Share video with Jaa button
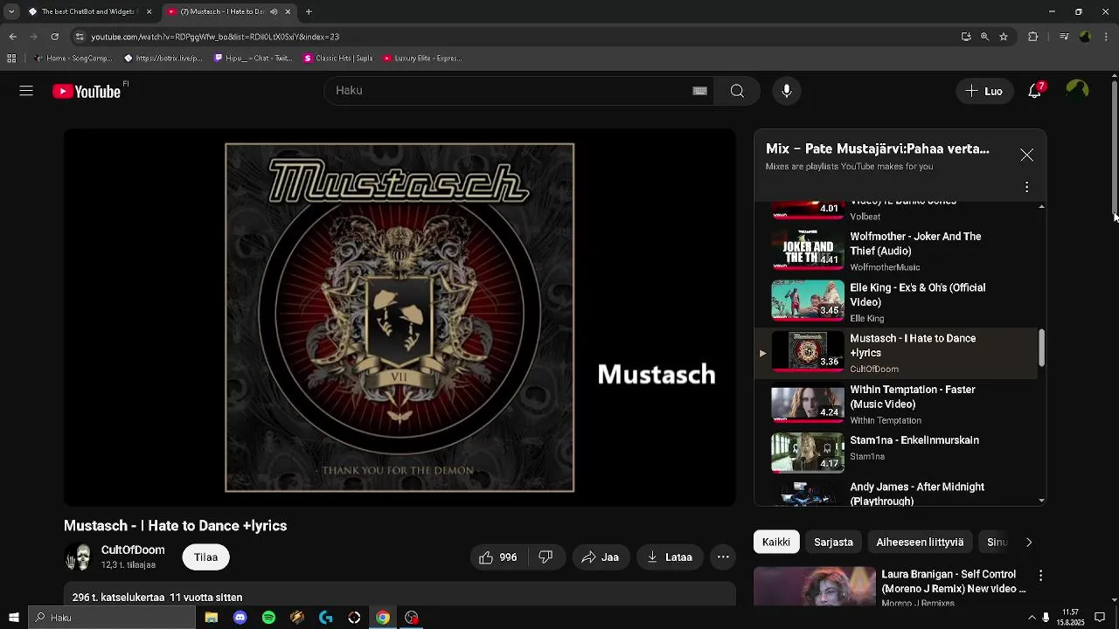Viewport: 1119px width, 629px height. tap(601, 557)
